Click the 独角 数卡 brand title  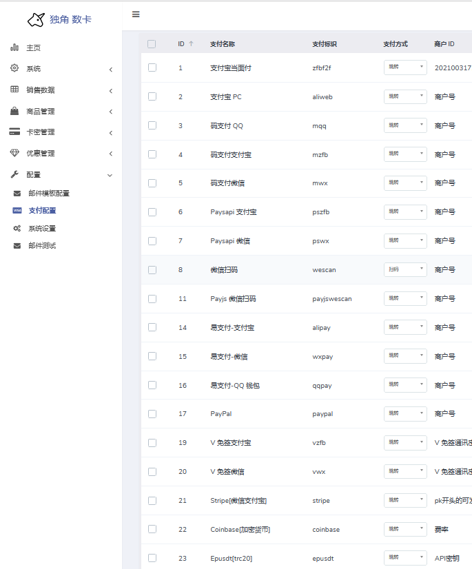(70, 19)
